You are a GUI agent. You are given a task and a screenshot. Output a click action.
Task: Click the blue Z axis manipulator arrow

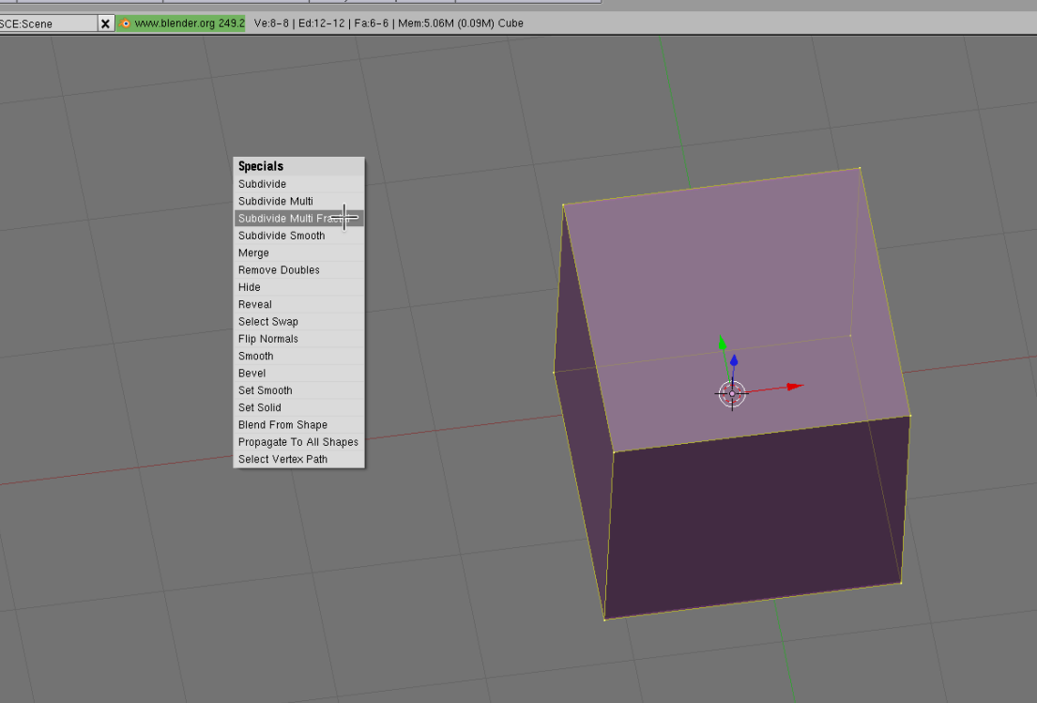tap(734, 360)
